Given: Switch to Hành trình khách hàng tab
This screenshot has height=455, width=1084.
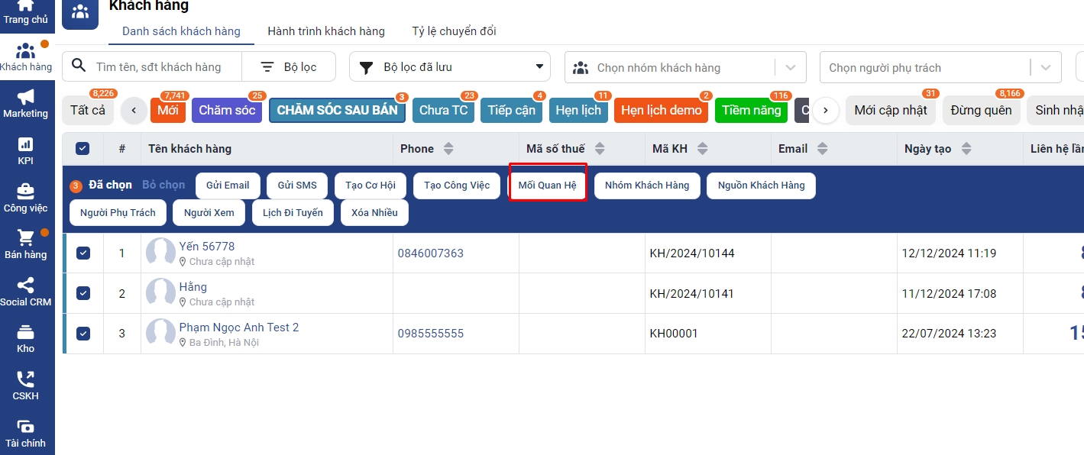Looking at the screenshot, I should [x=326, y=31].
